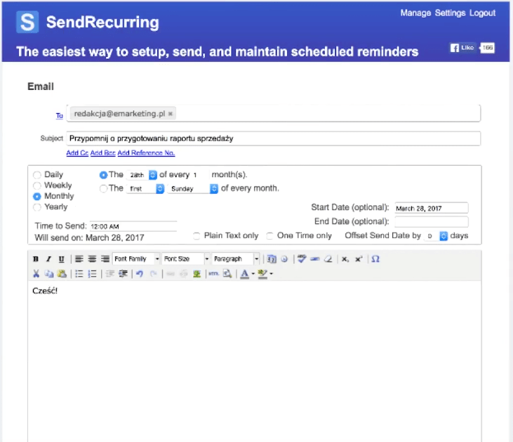Click the SendRecurring S logo

27,22
